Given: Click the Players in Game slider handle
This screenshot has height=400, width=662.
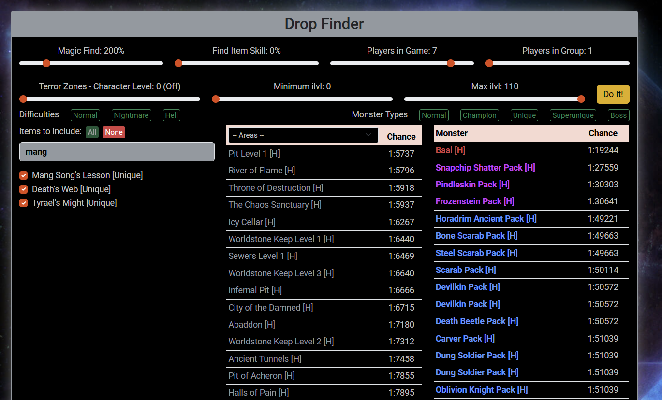Looking at the screenshot, I should [451, 63].
